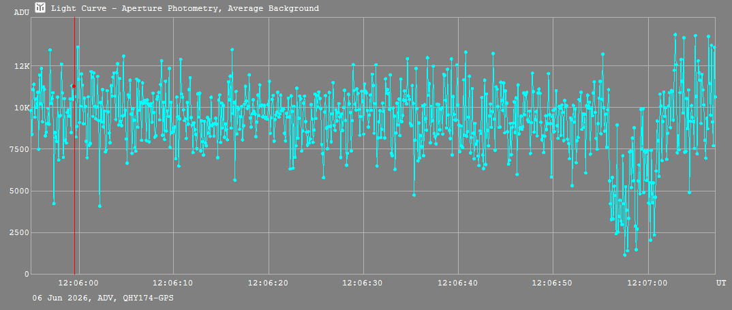
Task: Click the 12K y-axis label
Action: pyautogui.click(x=22, y=66)
